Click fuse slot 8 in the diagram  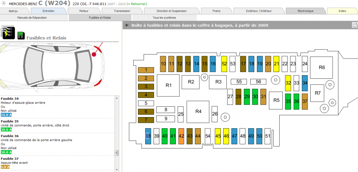pos(166,109)
